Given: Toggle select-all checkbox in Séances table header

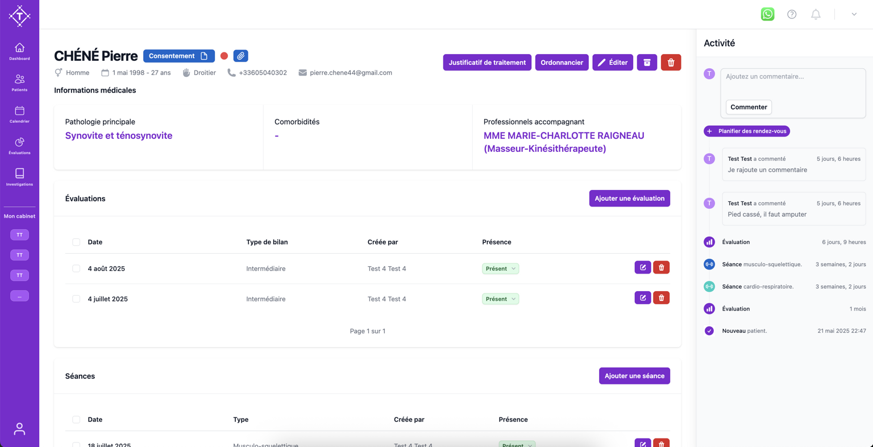Looking at the screenshot, I should (76, 420).
